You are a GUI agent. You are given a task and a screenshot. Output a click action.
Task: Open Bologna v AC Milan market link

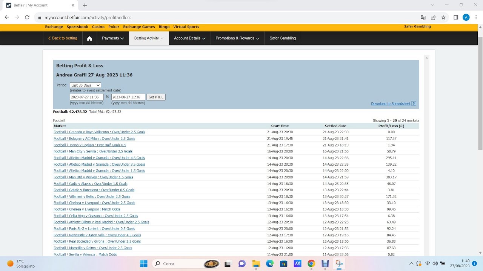coord(94,139)
